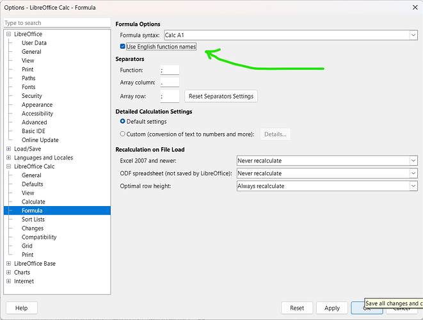Select Fonts in options tree
This screenshot has width=423, height=320.
click(x=29, y=87)
